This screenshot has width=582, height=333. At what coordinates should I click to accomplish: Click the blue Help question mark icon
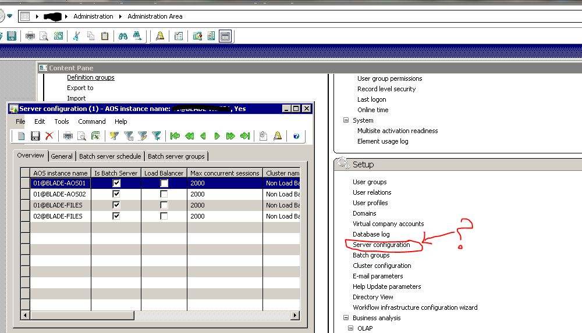pos(296,136)
